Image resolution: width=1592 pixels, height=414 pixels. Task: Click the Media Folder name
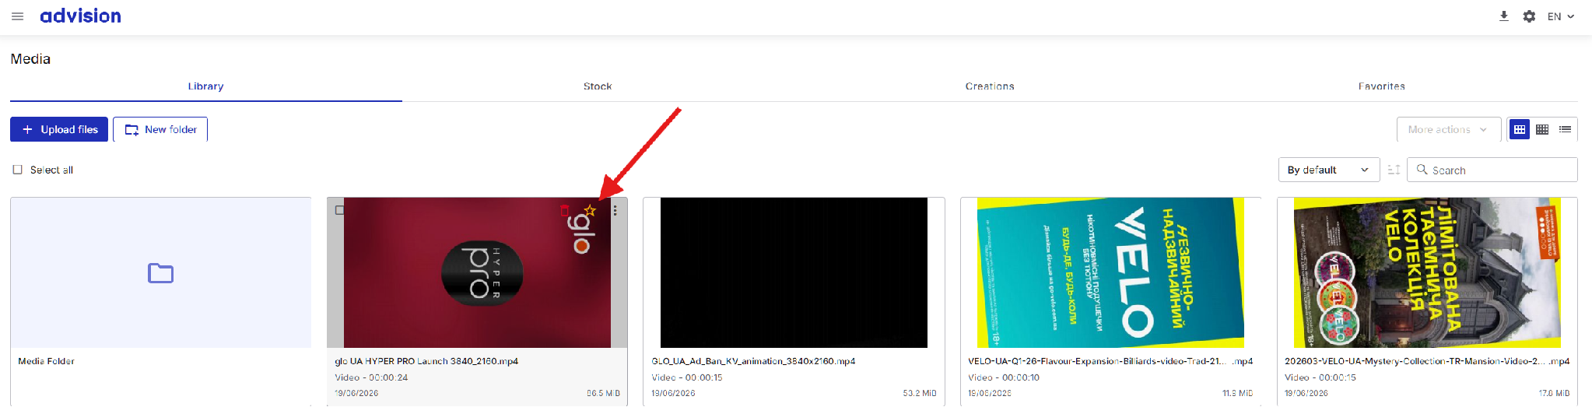point(47,361)
